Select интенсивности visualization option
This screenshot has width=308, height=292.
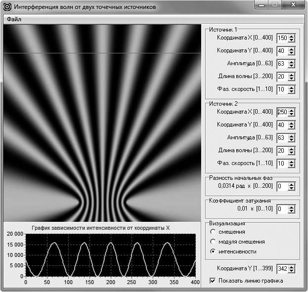(x=213, y=251)
